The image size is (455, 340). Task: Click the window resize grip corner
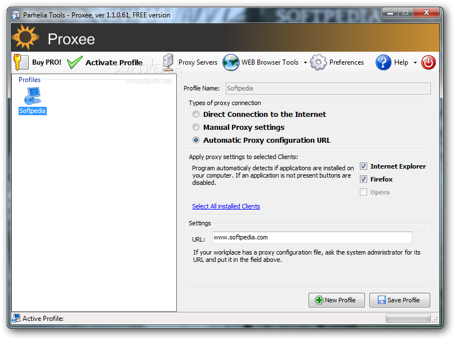(x=435, y=319)
